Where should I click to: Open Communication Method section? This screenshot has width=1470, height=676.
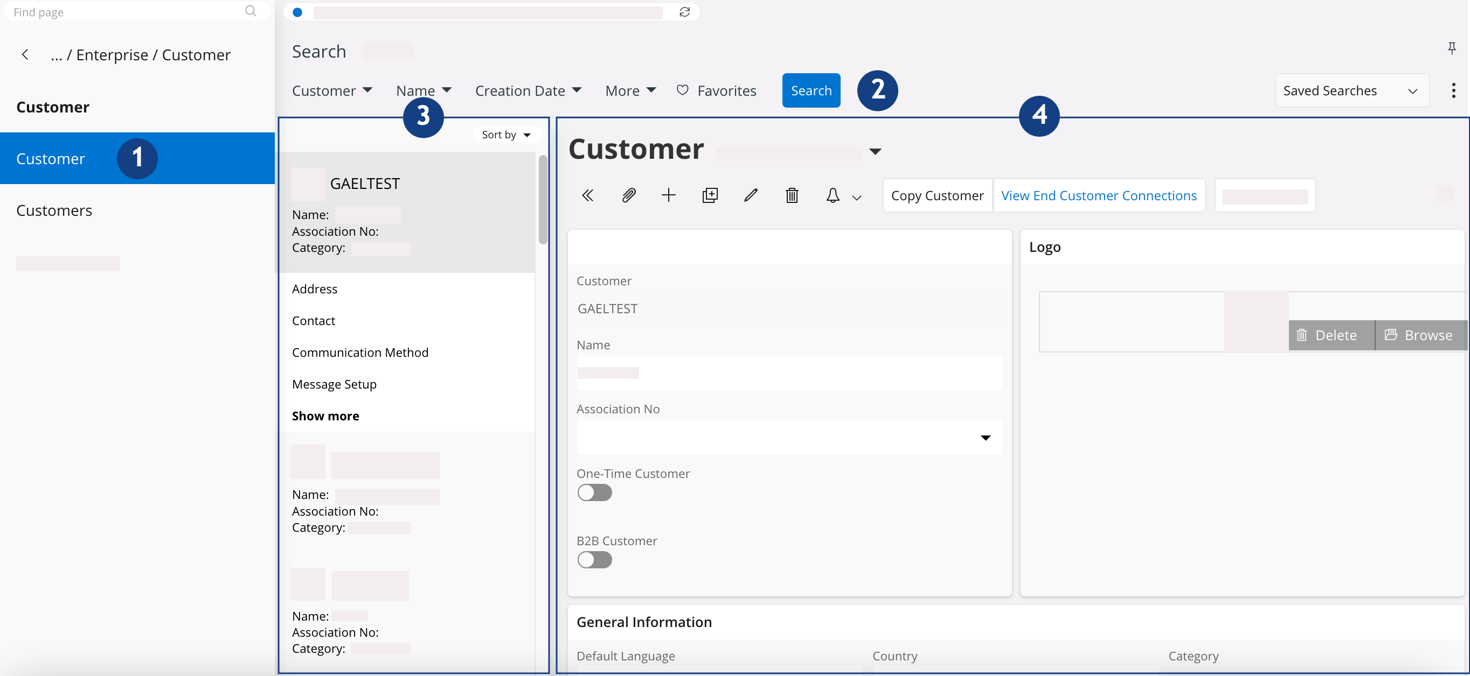(360, 352)
